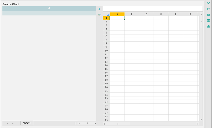This screenshot has height=128, width=212.
Task: Click the second icon in right sidebar
Action: (x=209, y=9)
